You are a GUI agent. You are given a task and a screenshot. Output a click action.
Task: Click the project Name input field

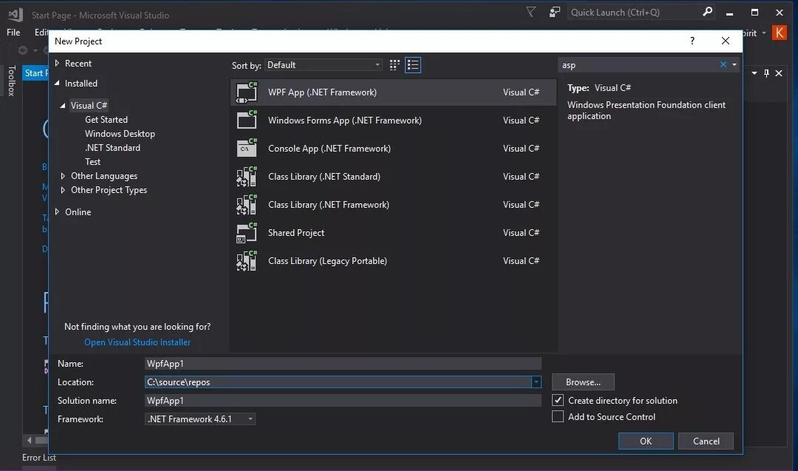click(343, 364)
